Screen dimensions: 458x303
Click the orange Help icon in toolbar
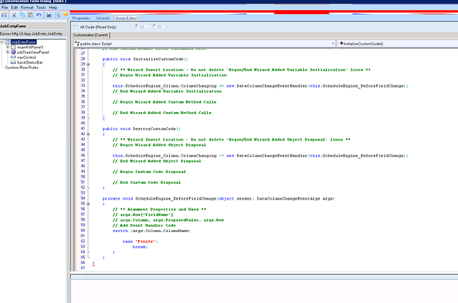66,14
